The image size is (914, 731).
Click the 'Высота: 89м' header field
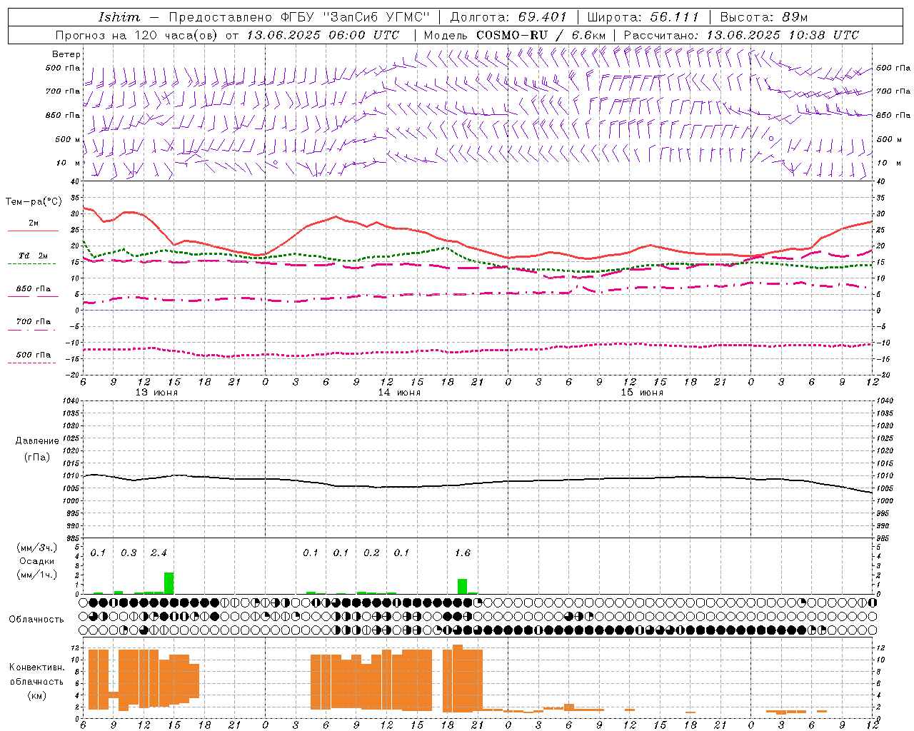tap(763, 17)
